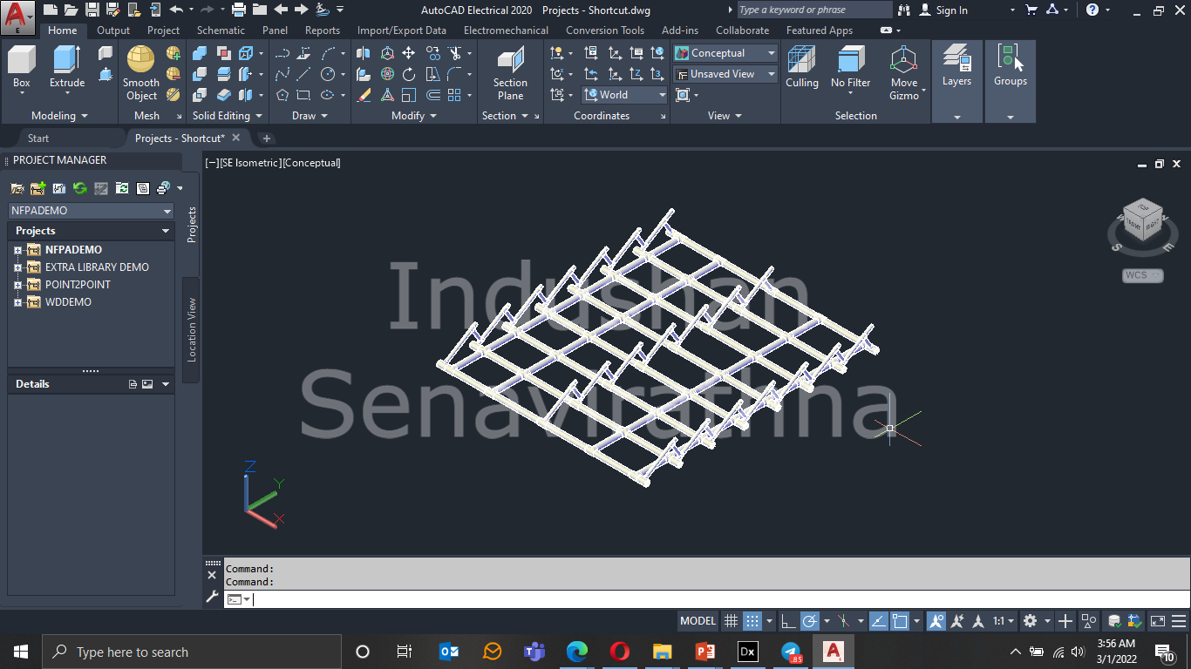Image resolution: width=1191 pixels, height=669 pixels.
Task: Select the Move tool in Modify
Action: coord(408,53)
